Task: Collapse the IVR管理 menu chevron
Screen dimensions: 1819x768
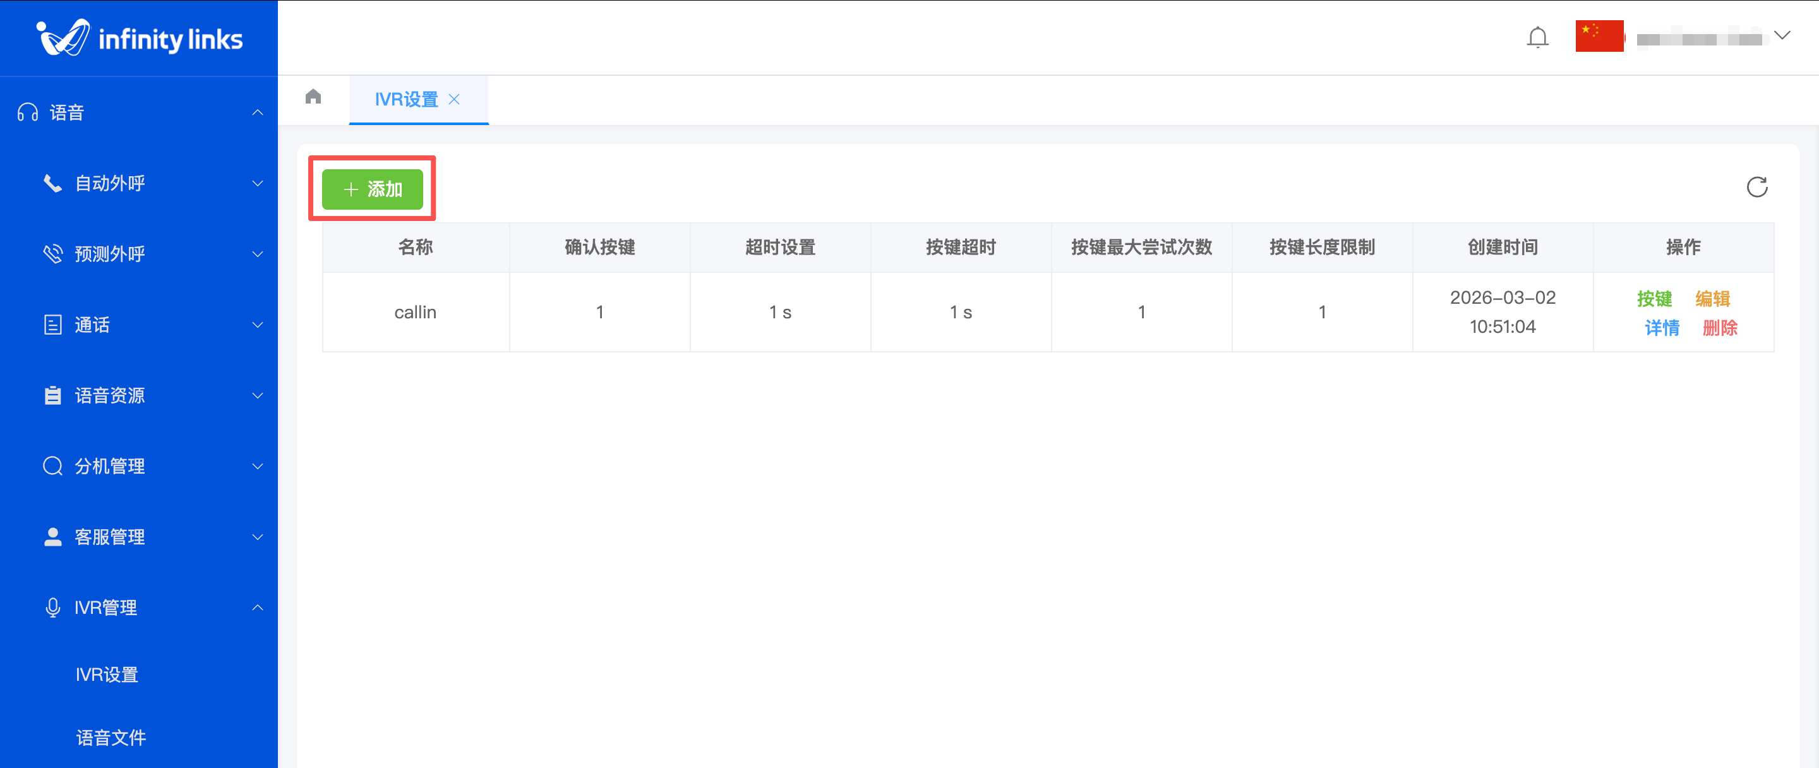Action: pos(258,607)
